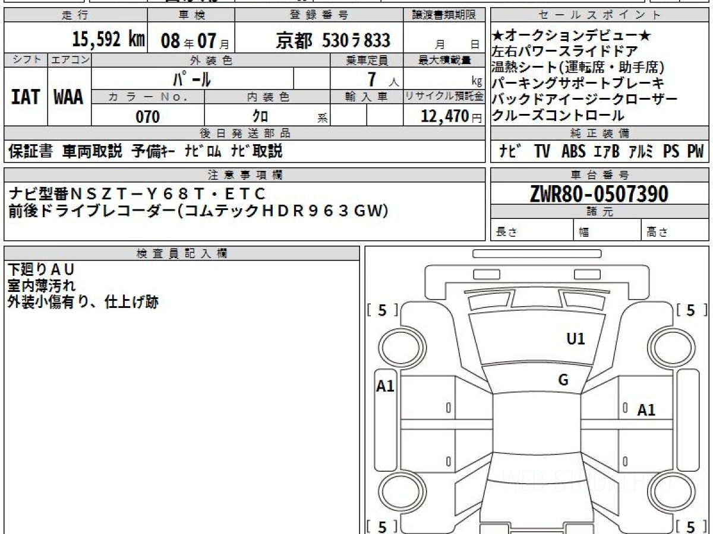
Task: Click the 外装色 header
Action: [211, 61]
